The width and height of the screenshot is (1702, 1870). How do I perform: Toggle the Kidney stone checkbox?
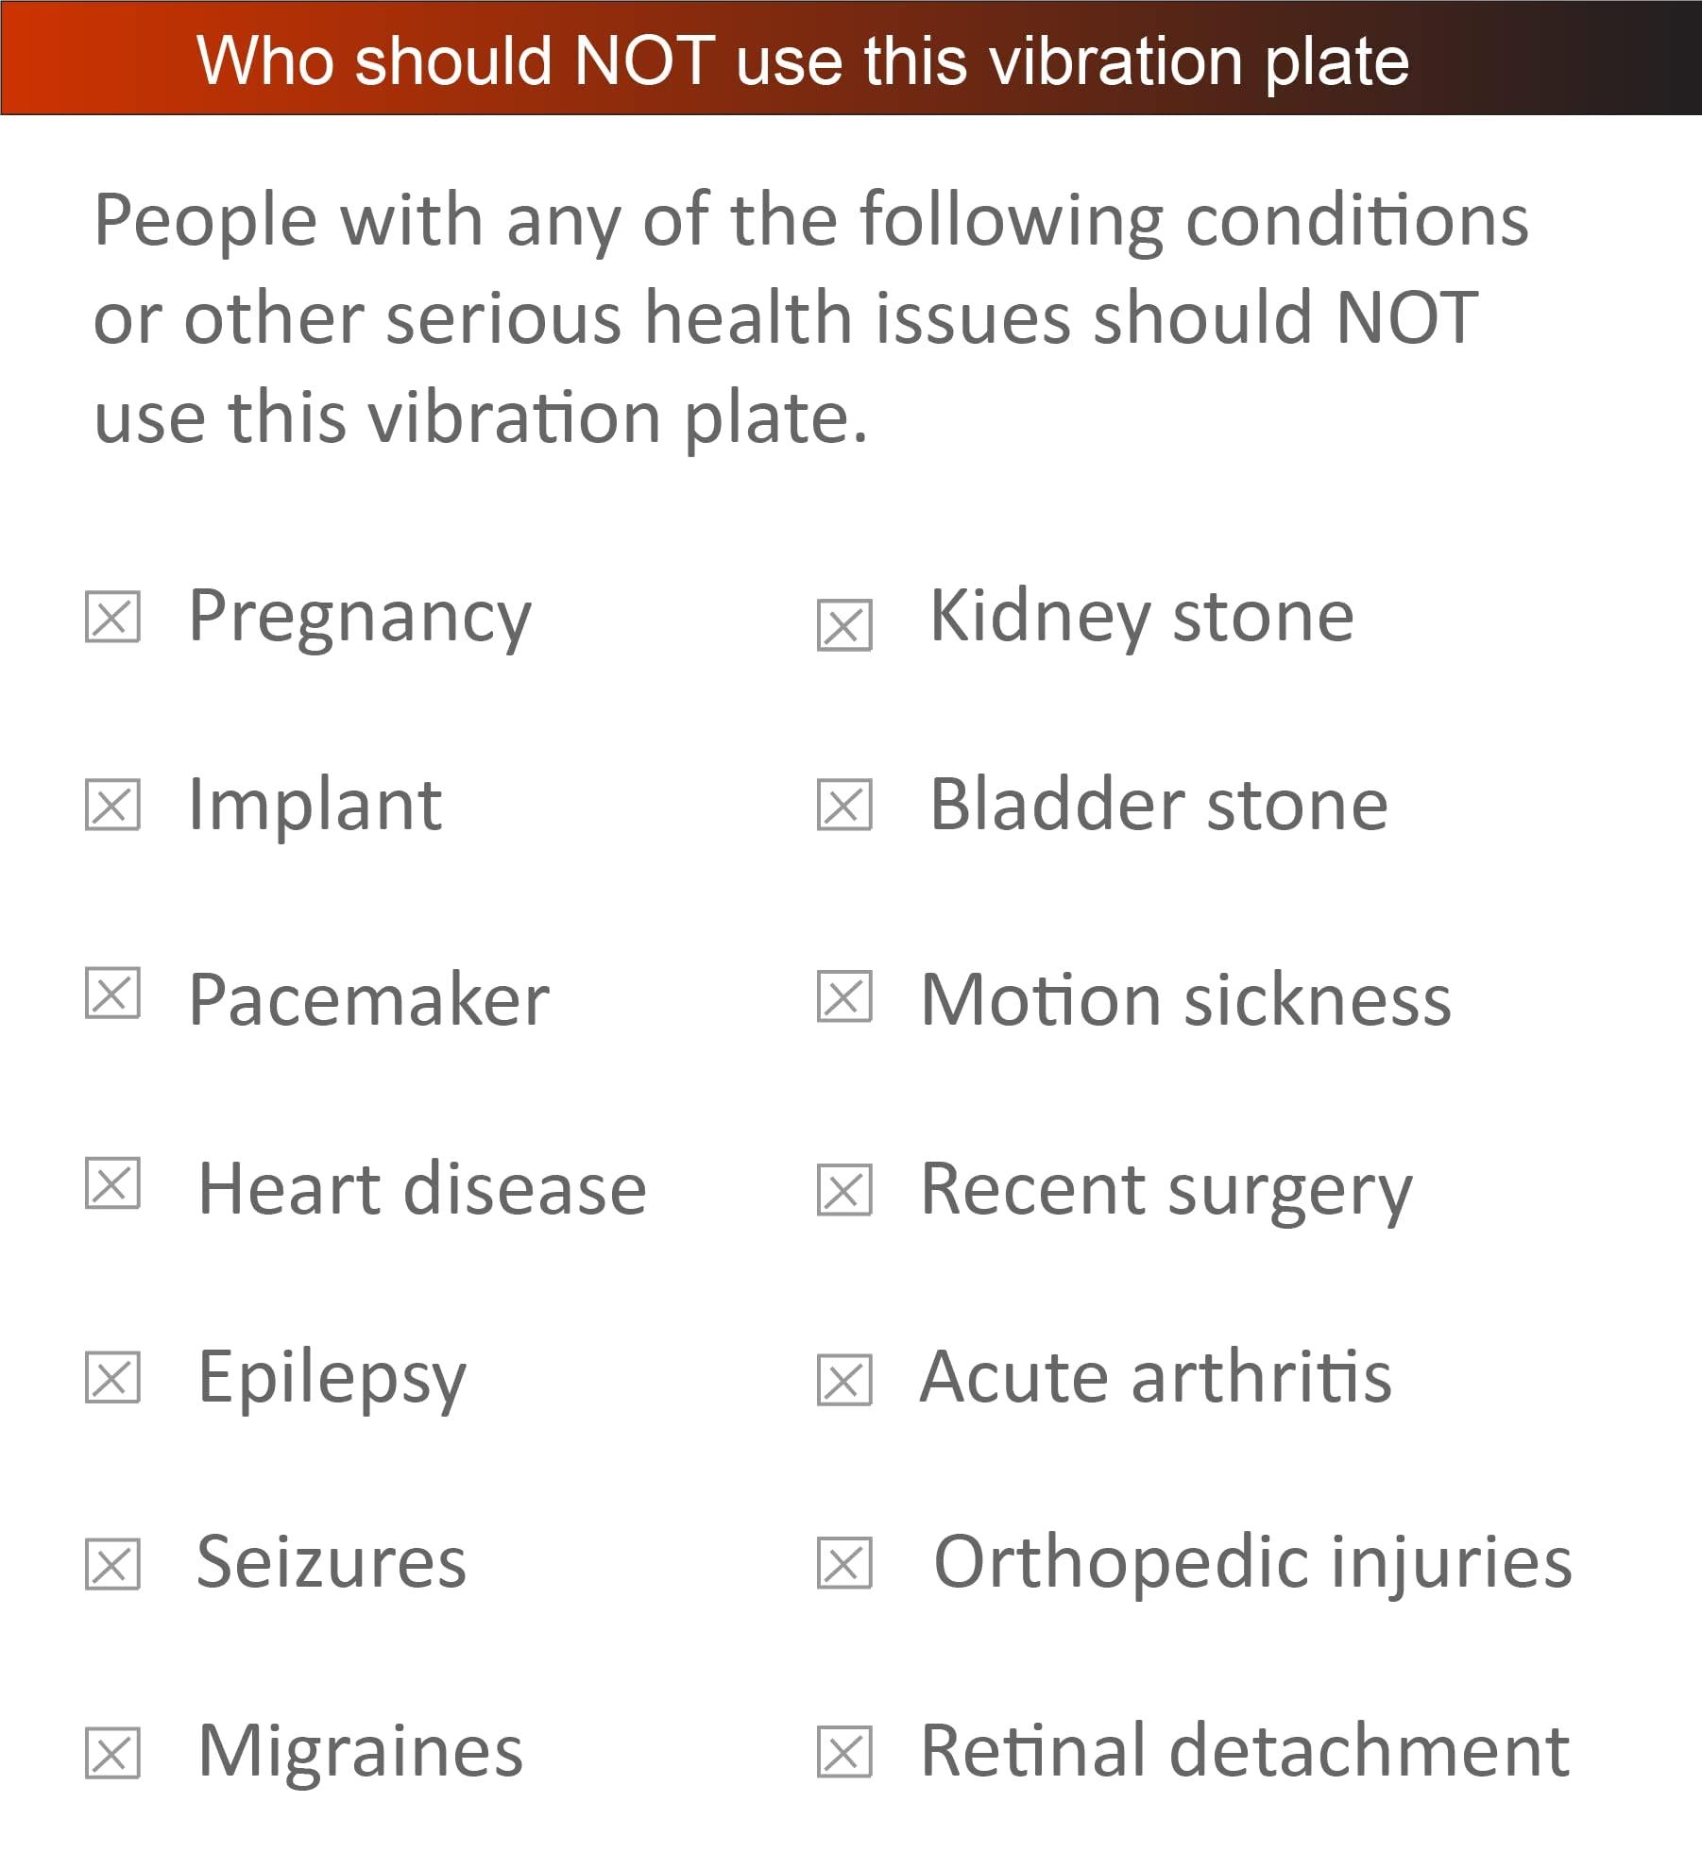click(844, 625)
